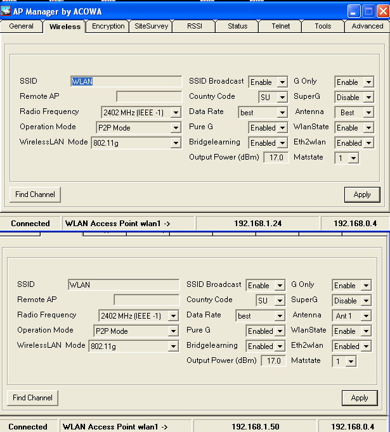Minimize the AP Manager window
390x432 pixels.
[354, 11]
